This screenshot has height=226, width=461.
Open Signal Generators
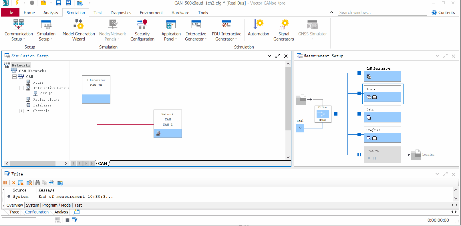(284, 30)
